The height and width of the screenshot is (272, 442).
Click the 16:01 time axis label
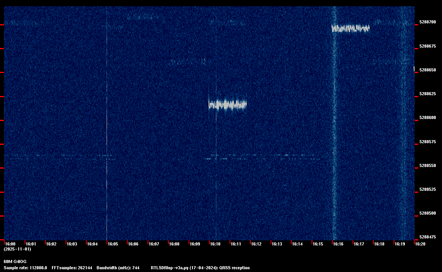pos(31,244)
